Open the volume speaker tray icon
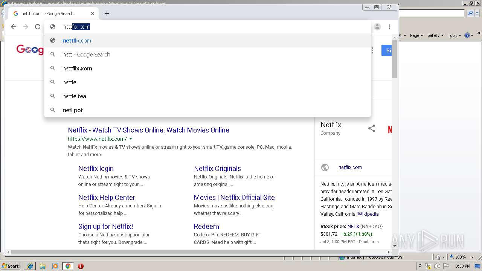This screenshot has width=482, height=271. tap(437, 266)
